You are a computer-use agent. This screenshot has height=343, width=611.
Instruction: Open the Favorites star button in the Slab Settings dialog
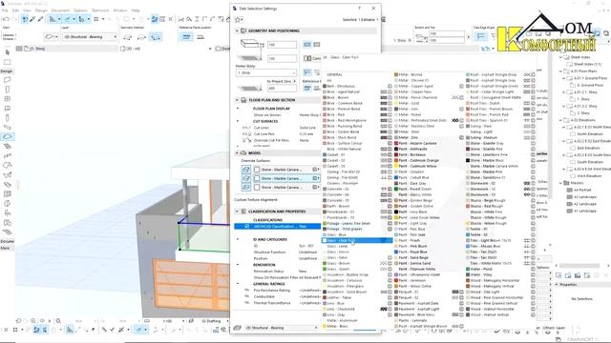tap(239, 19)
